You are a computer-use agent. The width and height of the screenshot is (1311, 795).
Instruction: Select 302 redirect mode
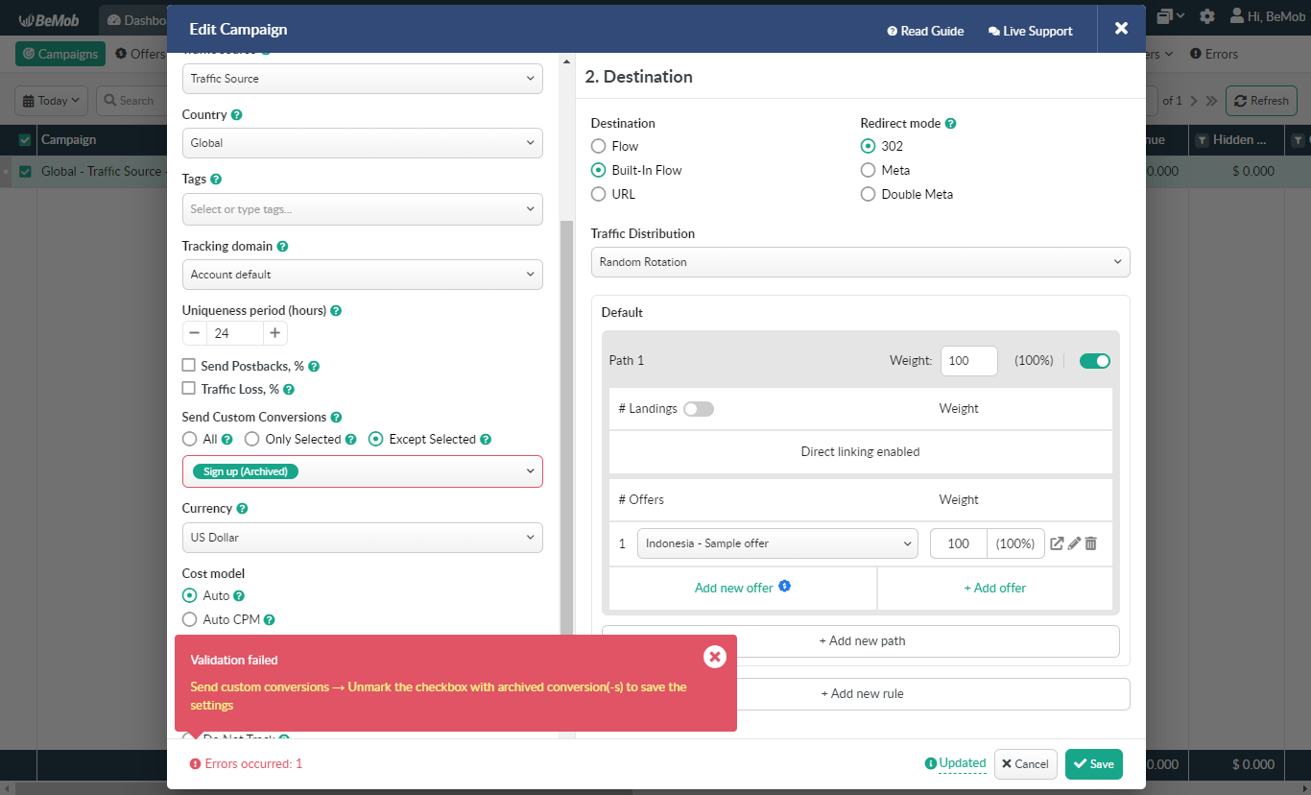pyautogui.click(x=868, y=146)
